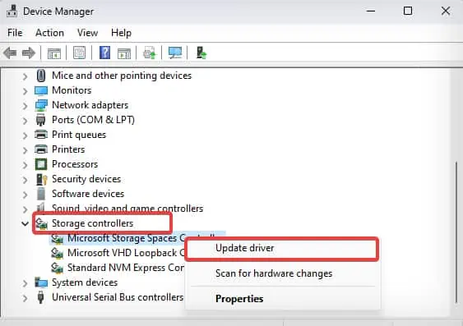The width and height of the screenshot is (463, 326).
Task: Minimize the Device Manager window
Action: pos(371,11)
